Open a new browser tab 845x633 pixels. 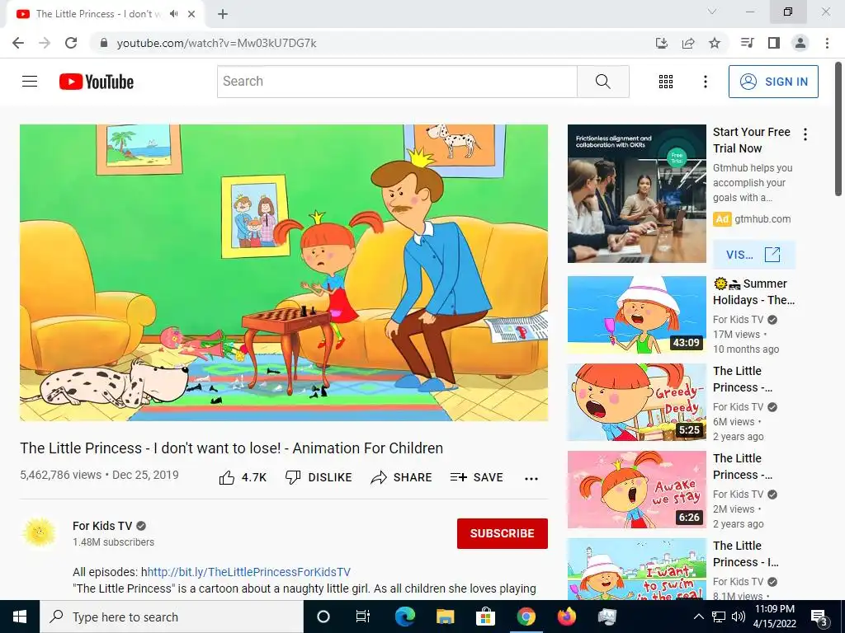point(223,14)
